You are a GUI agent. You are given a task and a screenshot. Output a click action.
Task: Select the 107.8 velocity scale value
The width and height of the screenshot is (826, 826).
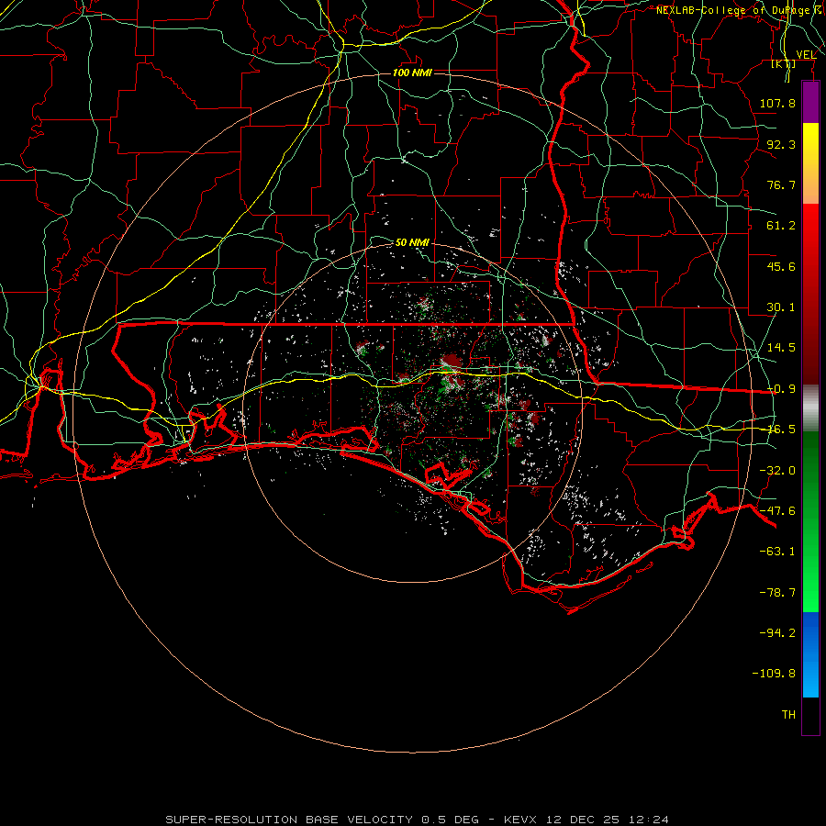777,103
